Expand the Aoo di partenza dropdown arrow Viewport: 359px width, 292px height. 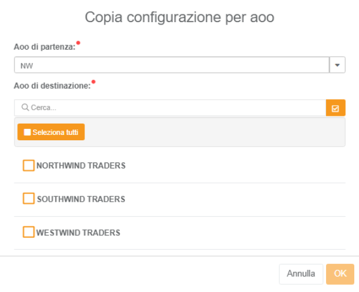(x=337, y=65)
